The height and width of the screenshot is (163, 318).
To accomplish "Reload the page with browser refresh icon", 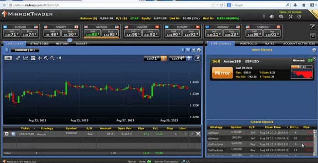I will (222, 5).
